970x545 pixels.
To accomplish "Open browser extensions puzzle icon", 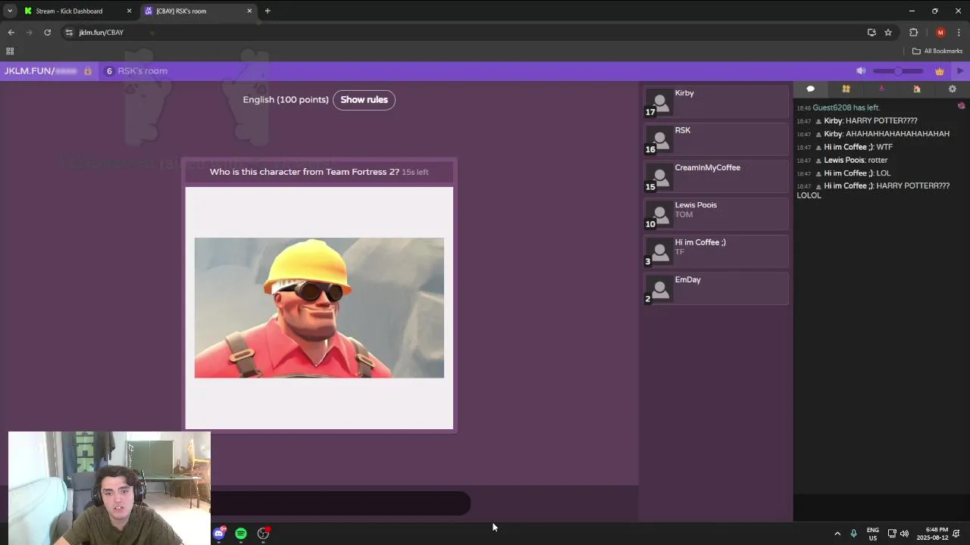I will (x=913, y=33).
